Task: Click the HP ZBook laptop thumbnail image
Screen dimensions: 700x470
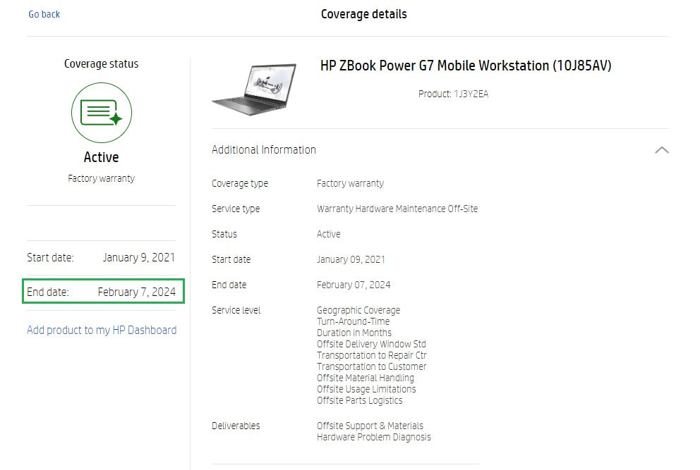Action: [x=255, y=89]
